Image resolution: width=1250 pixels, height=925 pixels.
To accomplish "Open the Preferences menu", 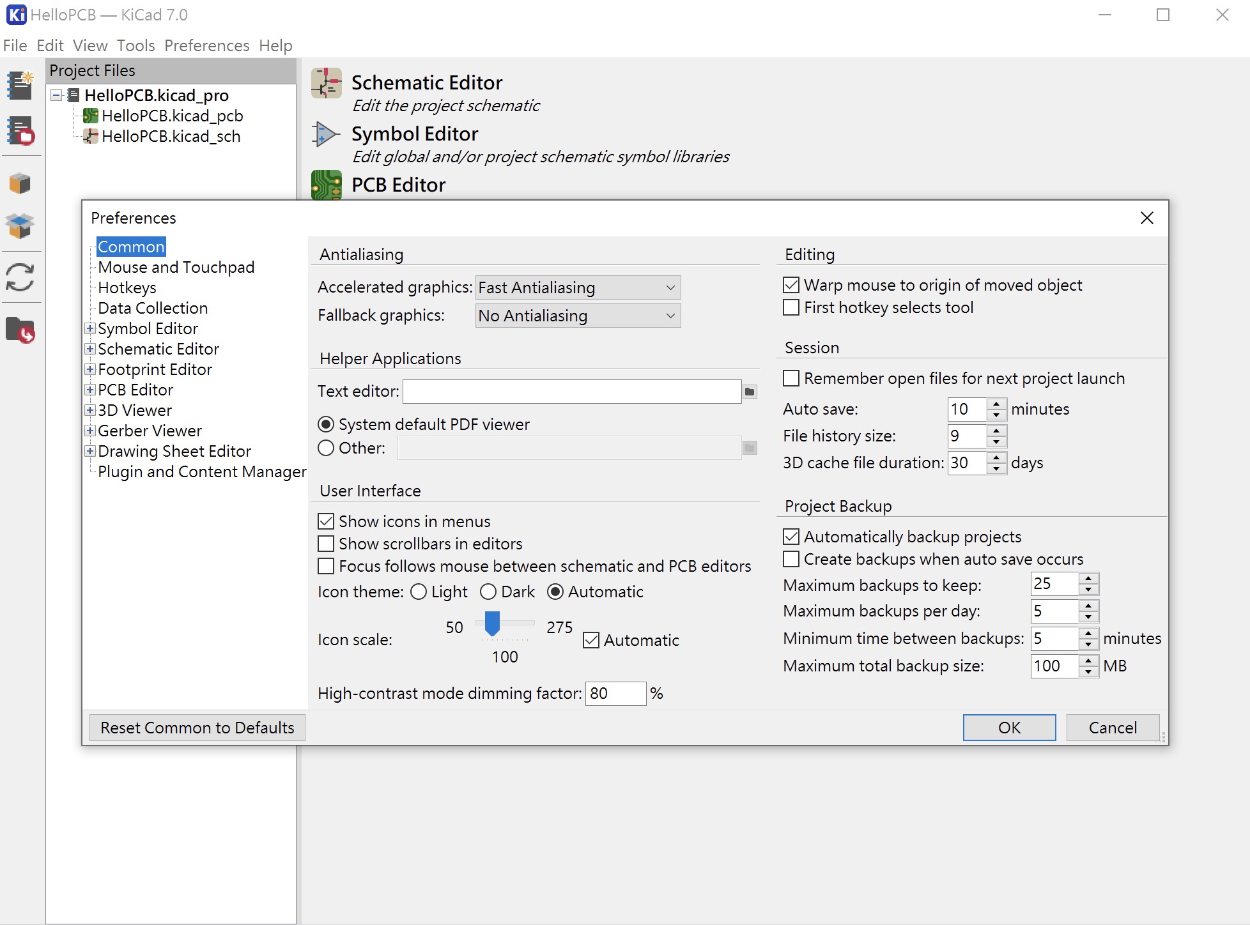I will [206, 45].
